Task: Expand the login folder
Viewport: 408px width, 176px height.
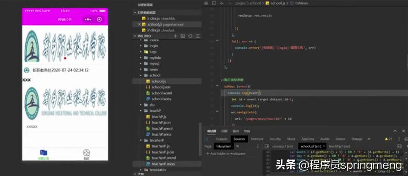Action: [x=141, y=46]
